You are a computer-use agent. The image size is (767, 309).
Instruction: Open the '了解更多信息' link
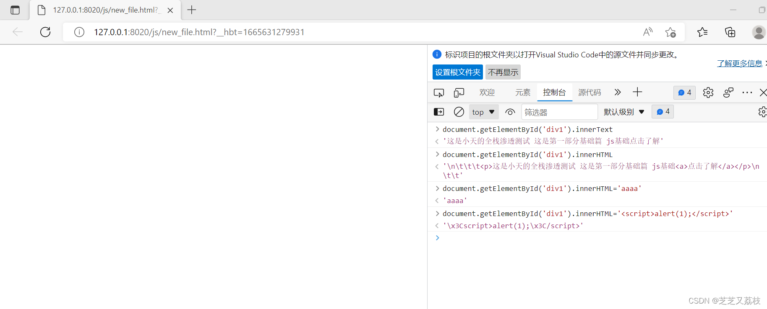click(740, 63)
